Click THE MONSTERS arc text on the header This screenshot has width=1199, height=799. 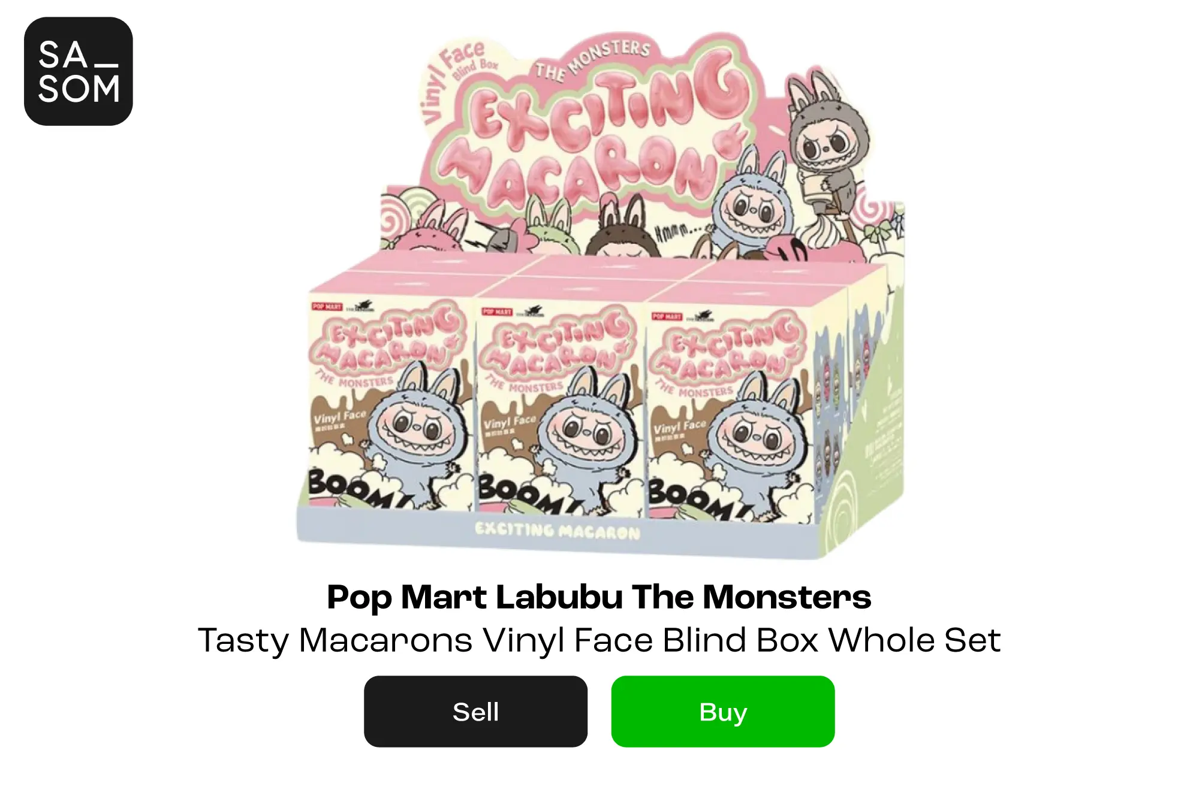tap(594, 60)
